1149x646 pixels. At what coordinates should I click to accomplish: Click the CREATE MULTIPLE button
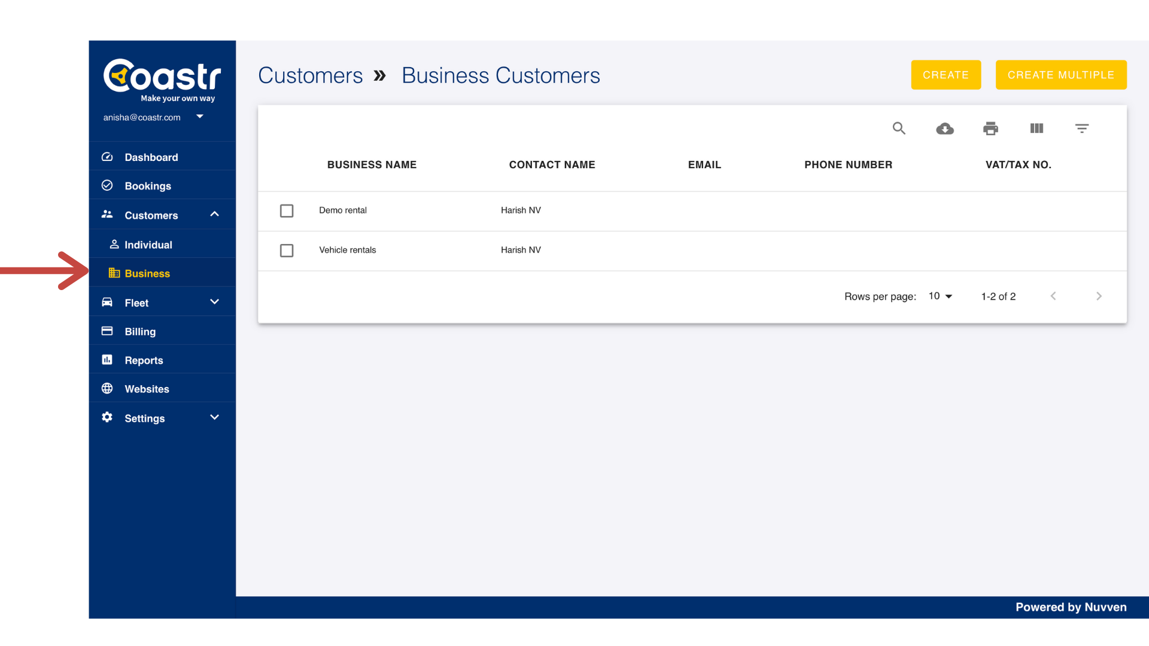(x=1060, y=75)
